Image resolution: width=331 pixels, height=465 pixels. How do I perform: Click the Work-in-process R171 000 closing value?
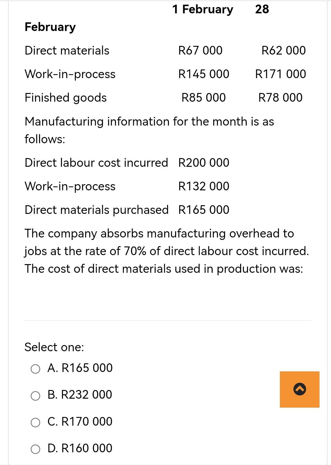(280, 74)
